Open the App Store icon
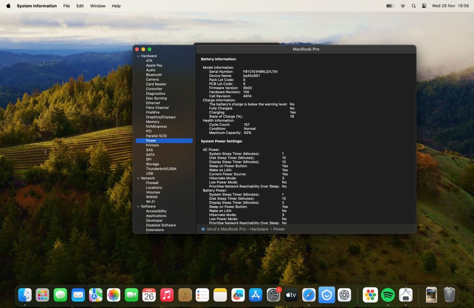This screenshot has height=308, width=474. click(256, 295)
